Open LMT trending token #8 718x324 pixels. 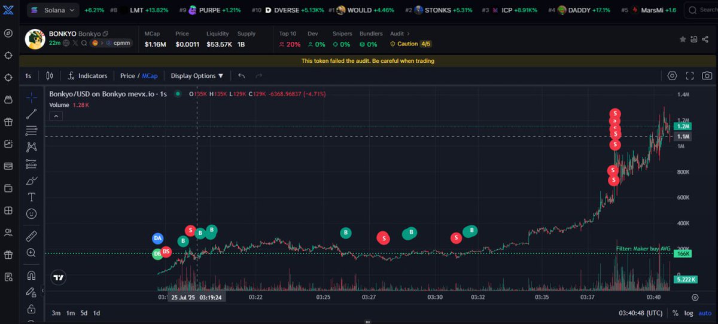139,10
